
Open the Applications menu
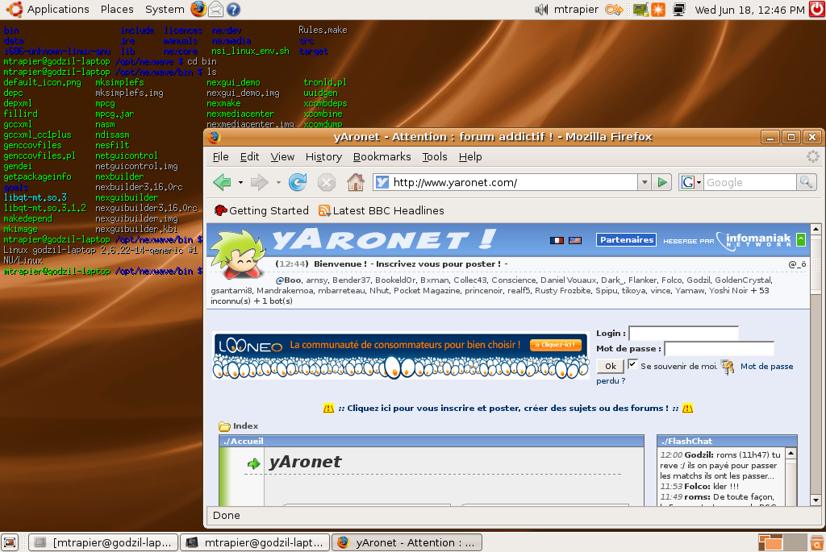point(58,9)
